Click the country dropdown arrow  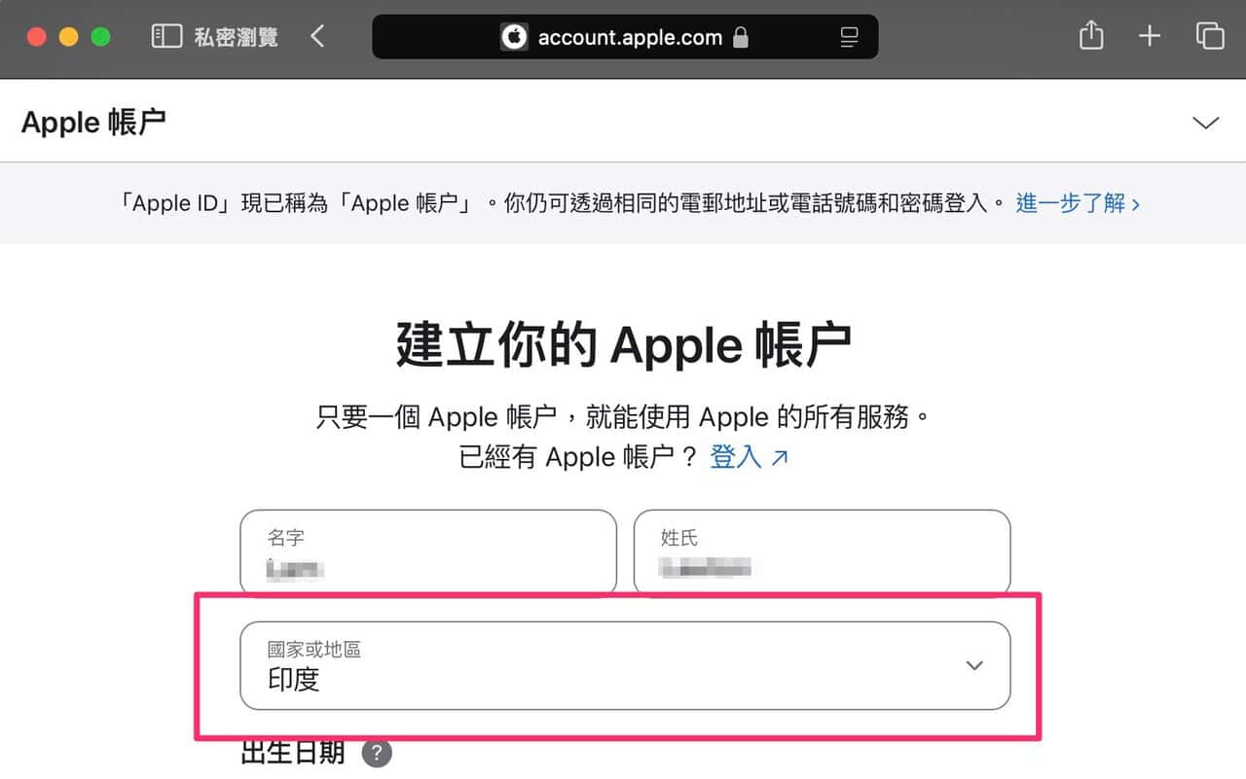click(x=974, y=666)
